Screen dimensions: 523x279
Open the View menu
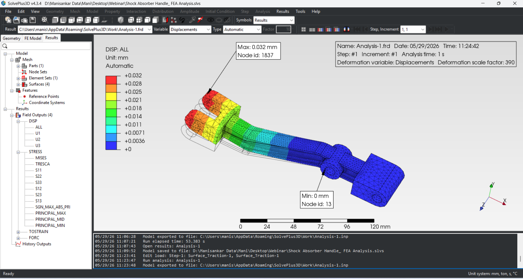pyautogui.click(x=35, y=11)
